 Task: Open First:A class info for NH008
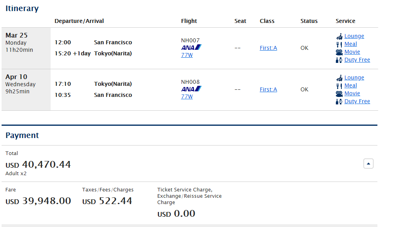[268, 89]
